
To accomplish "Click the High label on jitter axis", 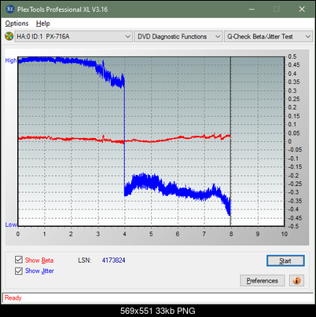I will 11,60.
